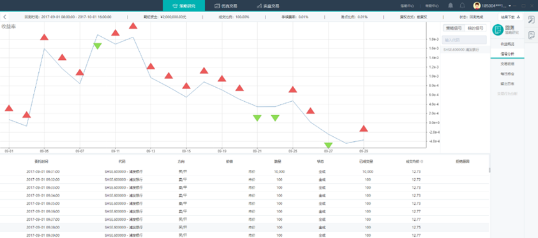Click the 初始资金 ¥2,000,000.00 info text
The image size is (538, 238).
point(165,17)
